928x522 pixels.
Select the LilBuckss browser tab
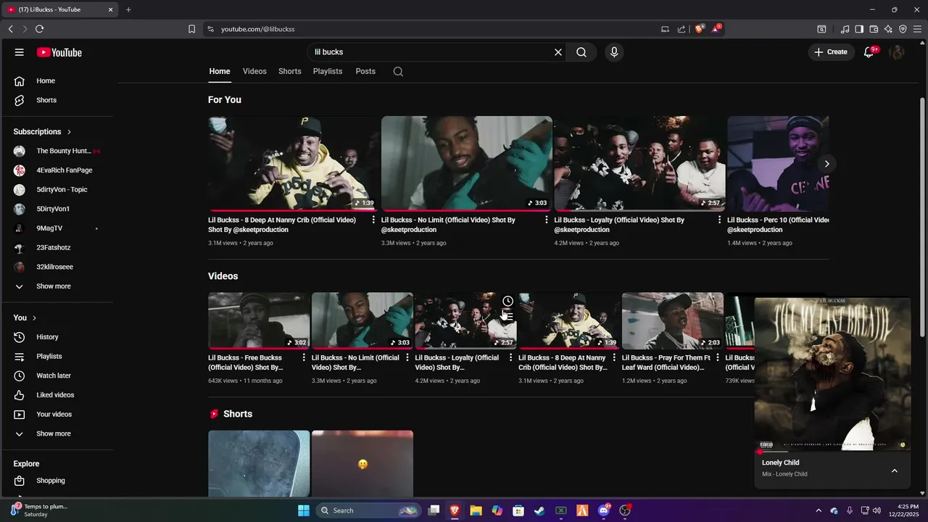point(60,9)
